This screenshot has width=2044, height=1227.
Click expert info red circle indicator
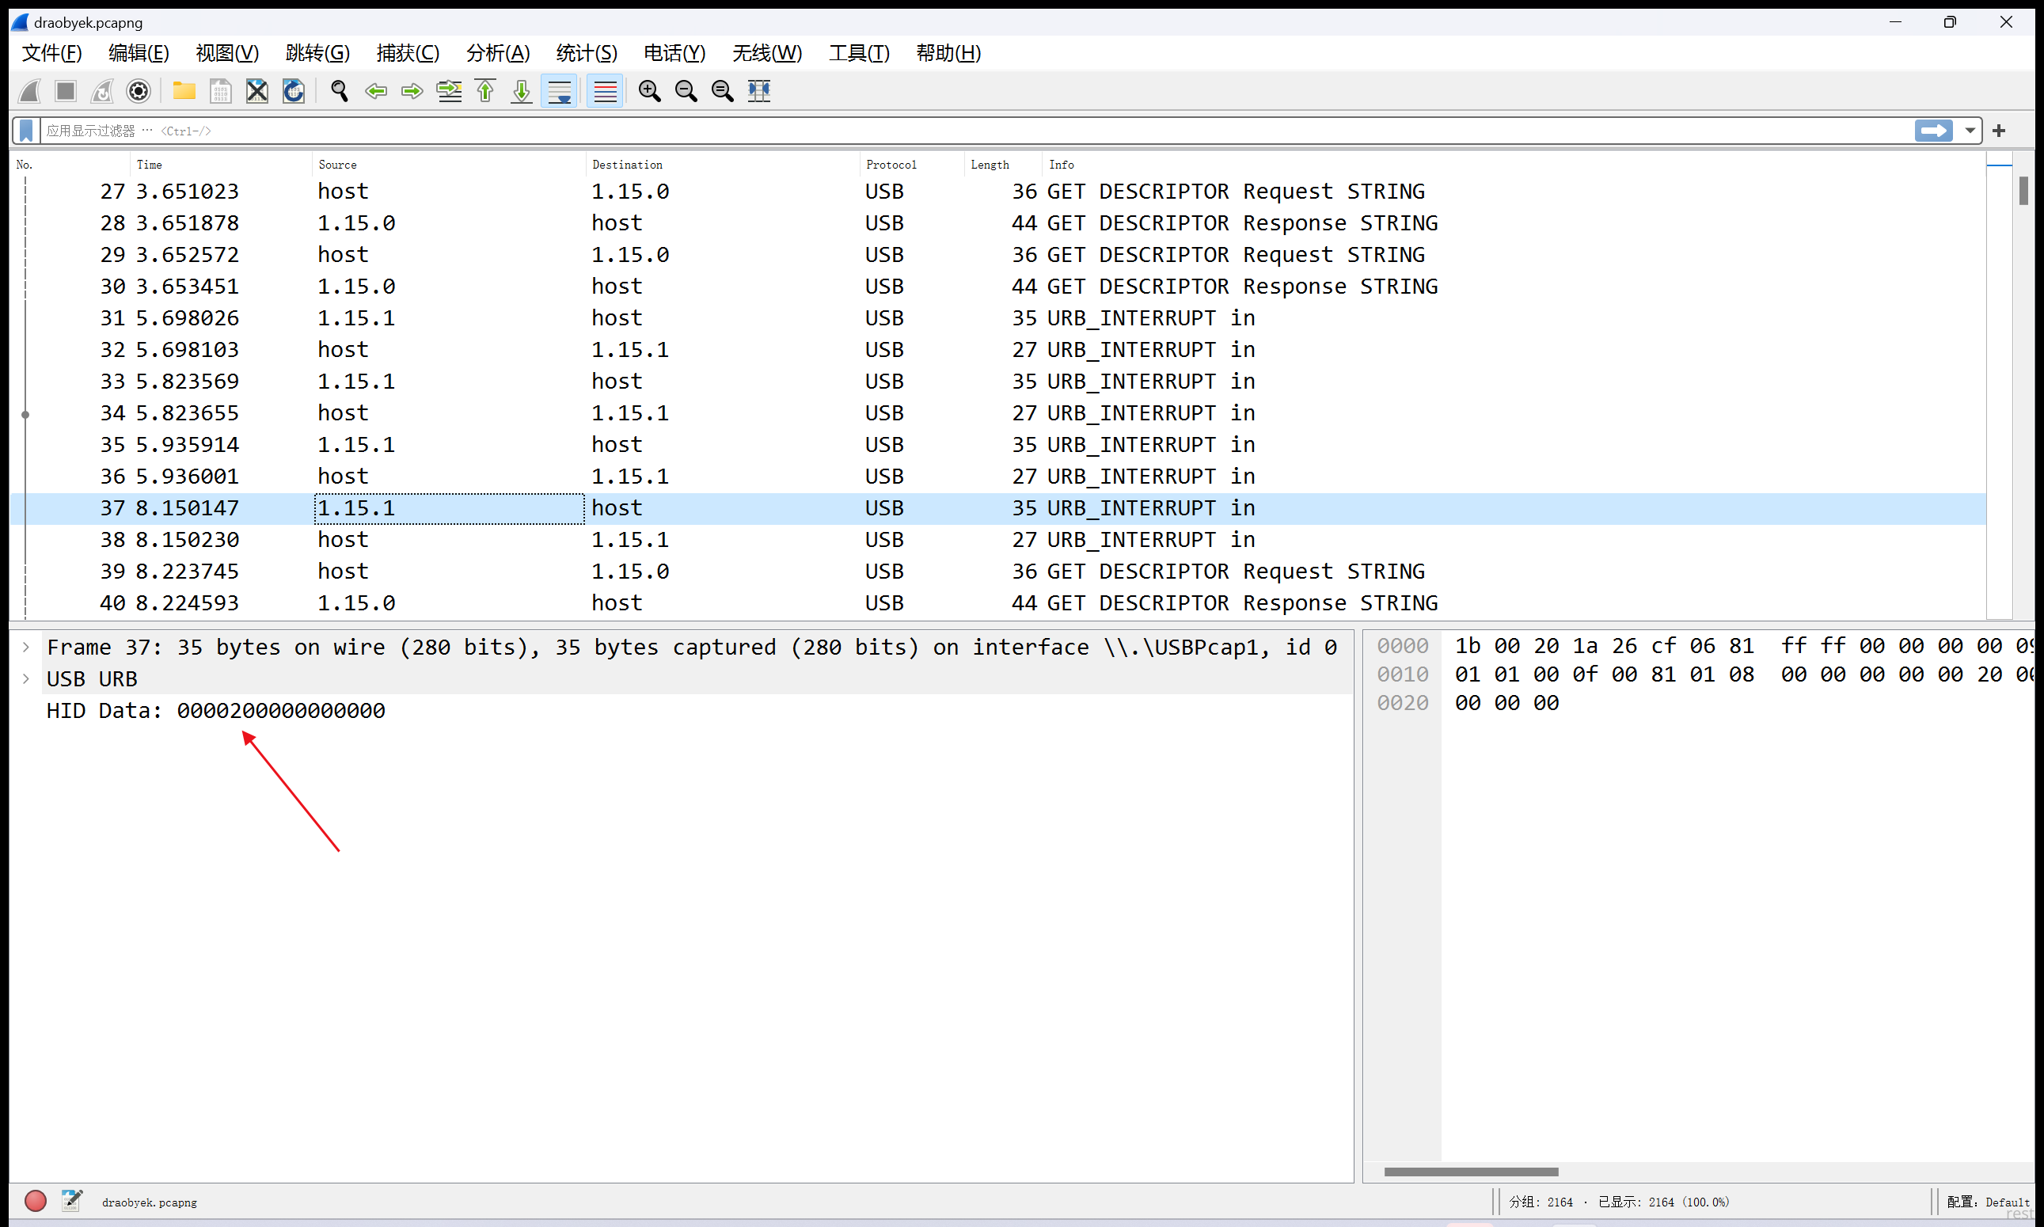tap(36, 1201)
